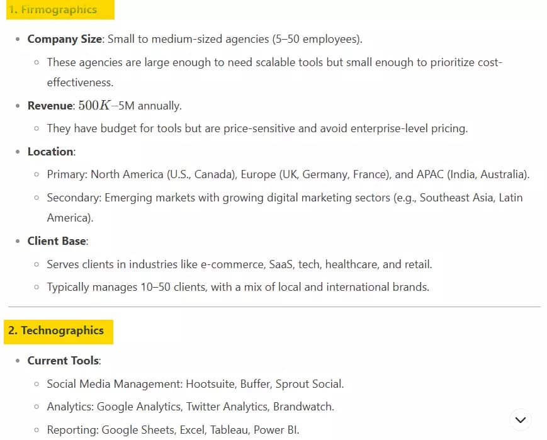The height and width of the screenshot is (440, 547).
Task: Click the 'Typically manages 10–50 clients' sentence
Action: click(x=238, y=287)
